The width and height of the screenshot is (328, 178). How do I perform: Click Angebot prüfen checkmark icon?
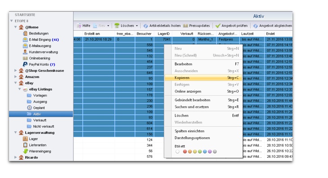click(x=218, y=26)
